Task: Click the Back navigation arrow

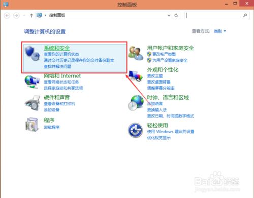Action: 7,16
